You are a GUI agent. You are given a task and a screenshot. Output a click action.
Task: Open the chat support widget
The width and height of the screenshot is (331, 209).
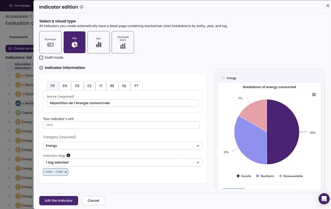click(324, 199)
